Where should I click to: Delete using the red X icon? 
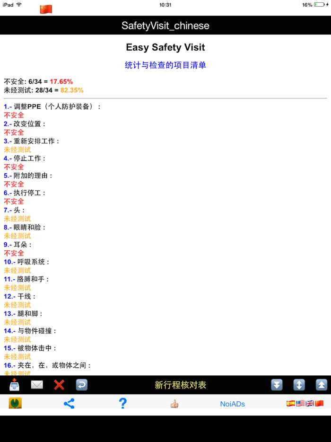[59, 385]
